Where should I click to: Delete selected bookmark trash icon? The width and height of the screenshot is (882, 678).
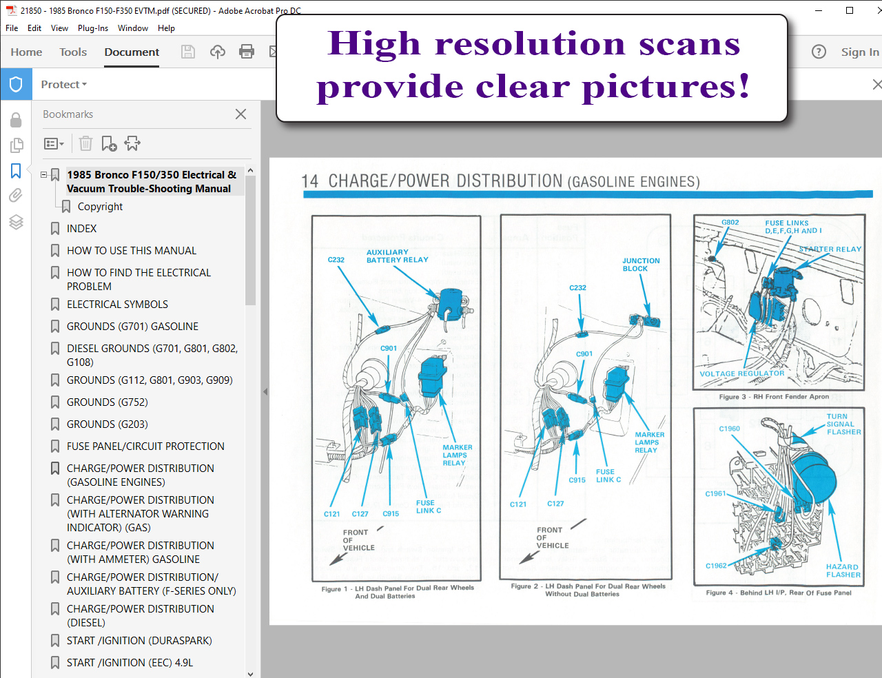tap(85, 143)
